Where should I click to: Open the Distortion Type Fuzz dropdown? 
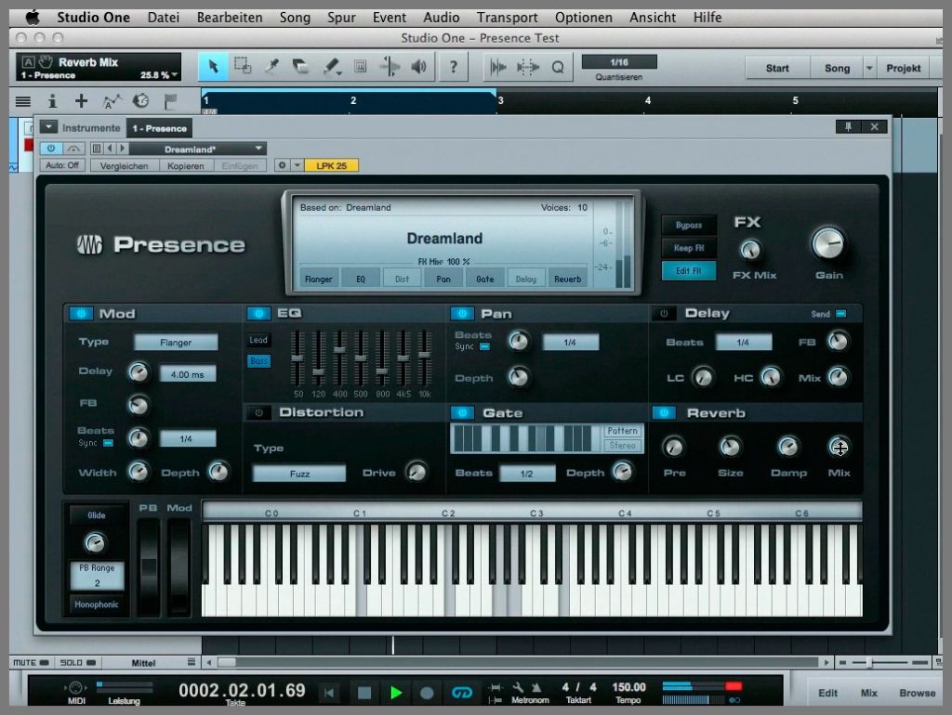tap(299, 473)
